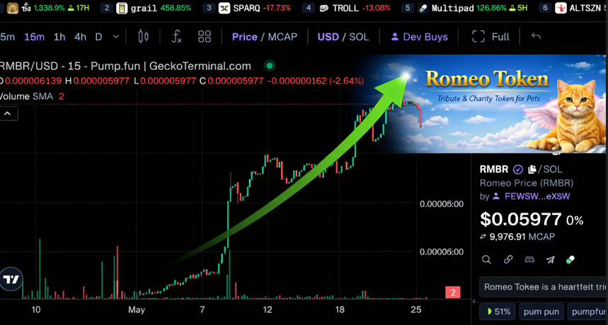Click the RMBR verified badge icon

click(x=517, y=169)
